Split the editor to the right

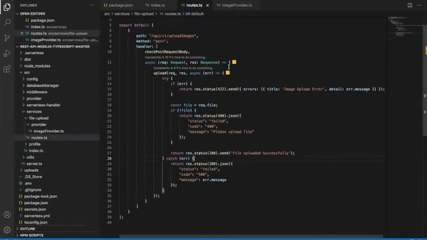click(410, 5)
